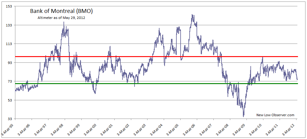Select the green horizontal threshold line

(x=157, y=83)
